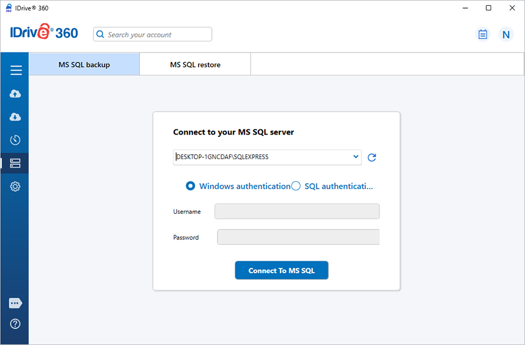
Task: Switch to MS SQL backup tab
Action: [84, 65]
